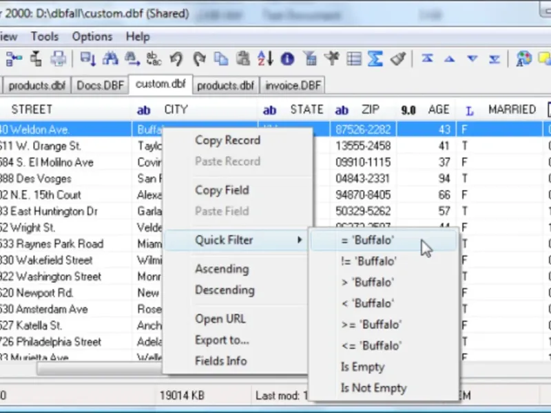Screen dimensions: 551x413
Task: Click the Find Next icon with arrow
Action: [132, 59]
